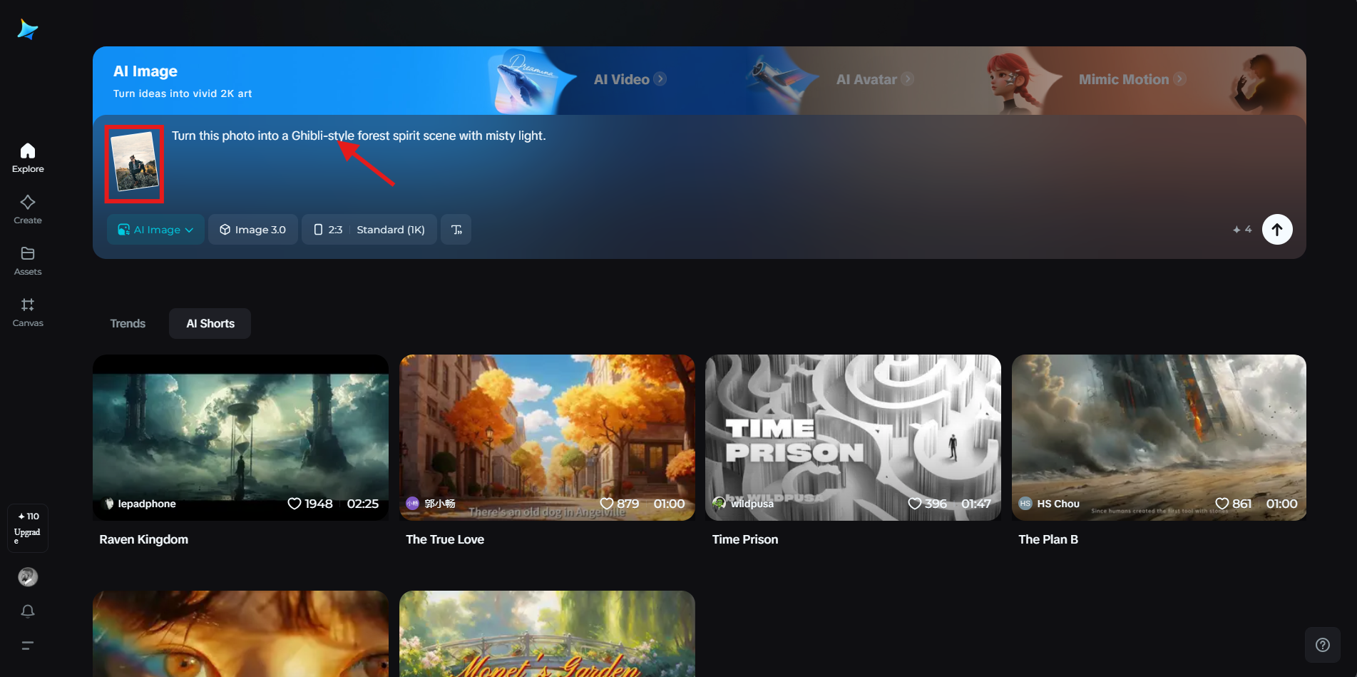Play The Plan B video thumbnail

tap(1159, 437)
